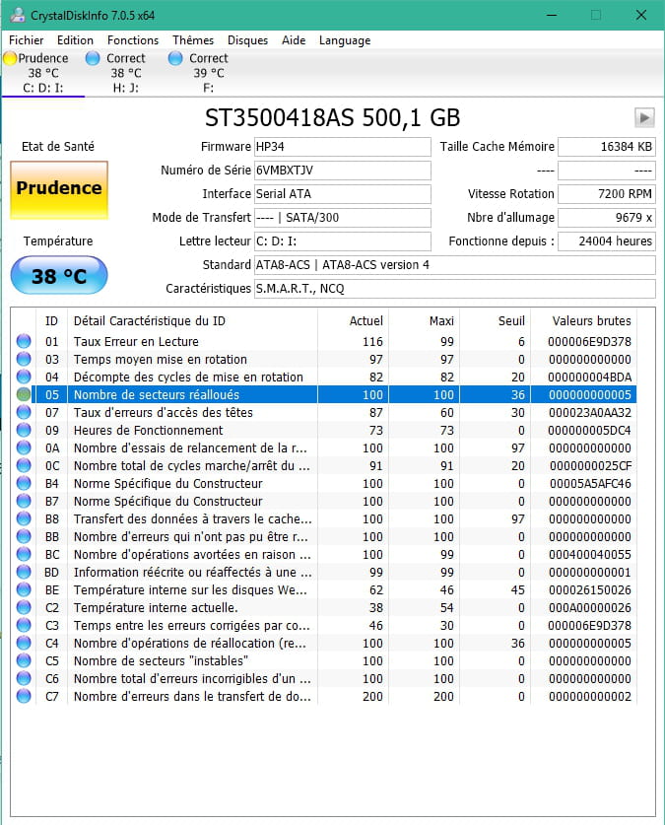Click status orb for attribute C3 row
Screen dimensions: 665x825
[x=24, y=625]
